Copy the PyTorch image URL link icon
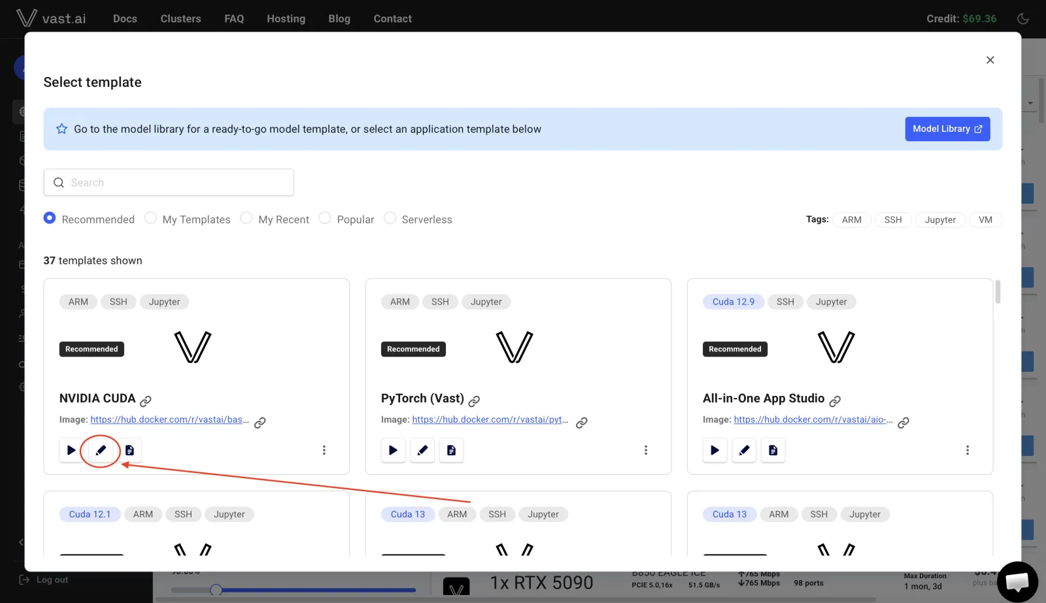 [x=581, y=422]
